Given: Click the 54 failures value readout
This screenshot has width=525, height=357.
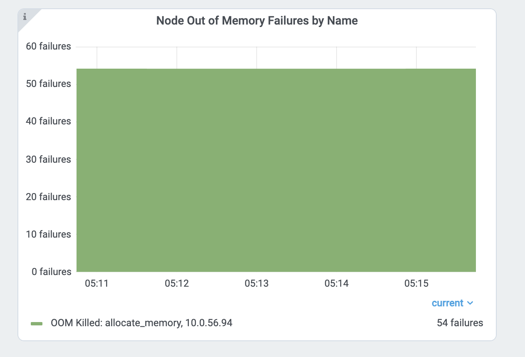Looking at the screenshot, I should point(460,323).
